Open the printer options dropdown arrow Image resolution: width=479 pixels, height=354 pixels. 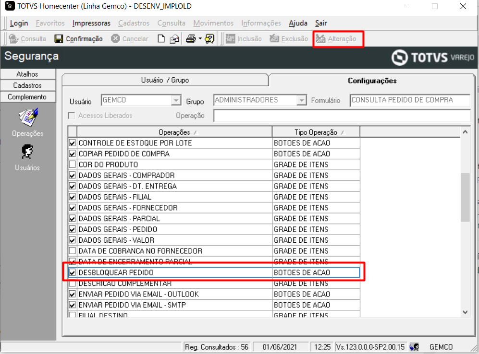200,39
